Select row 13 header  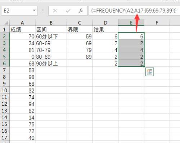[x=5, y=111]
